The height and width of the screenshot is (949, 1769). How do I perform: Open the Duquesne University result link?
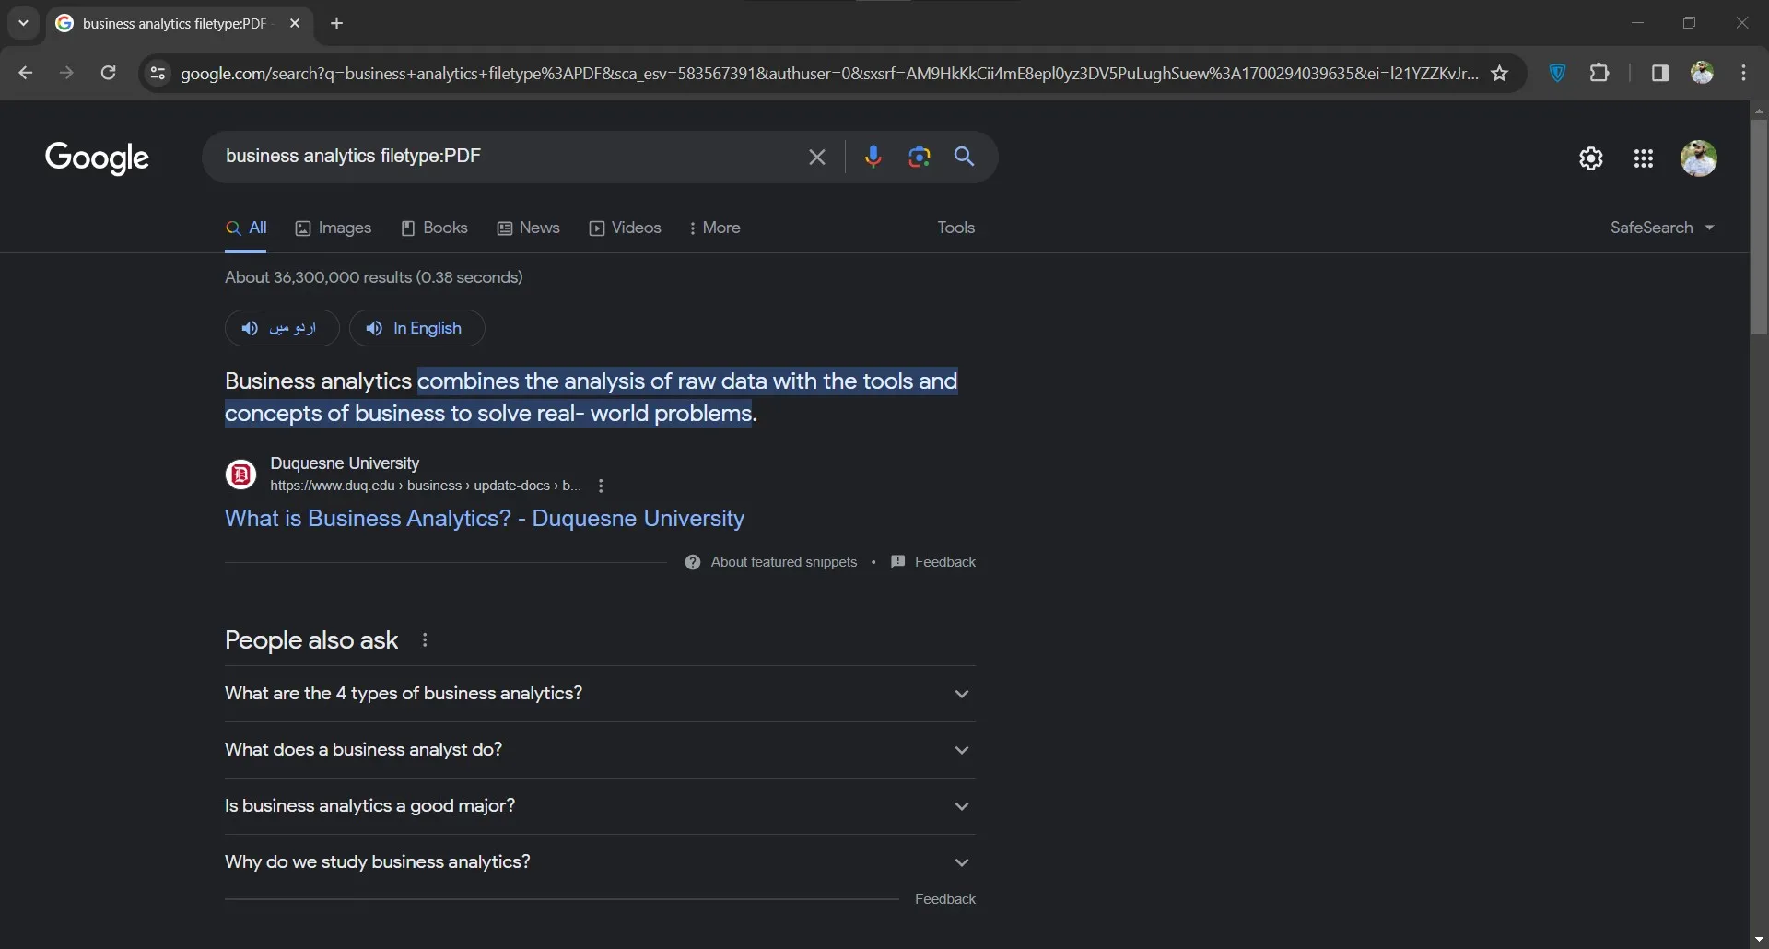484,519
